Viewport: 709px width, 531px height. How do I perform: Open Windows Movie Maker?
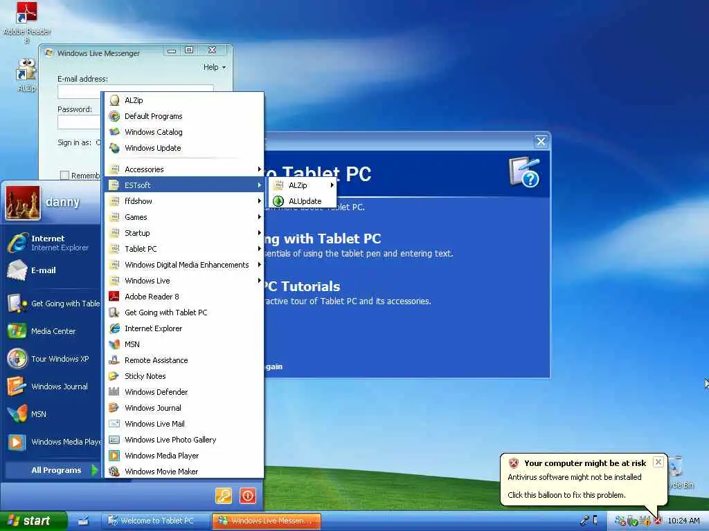tap(183, 471)
